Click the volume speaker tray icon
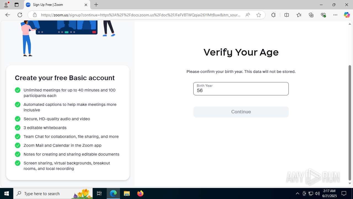The image size is (353, 199). 317,193
